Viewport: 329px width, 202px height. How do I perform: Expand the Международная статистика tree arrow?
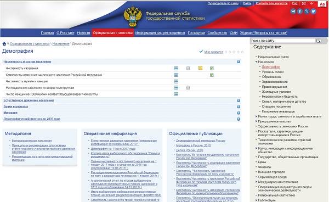(256, 182)
